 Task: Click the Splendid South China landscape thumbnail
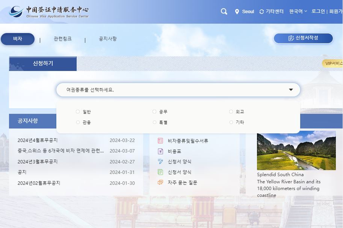pyautogui.click(x=296, y=150)
